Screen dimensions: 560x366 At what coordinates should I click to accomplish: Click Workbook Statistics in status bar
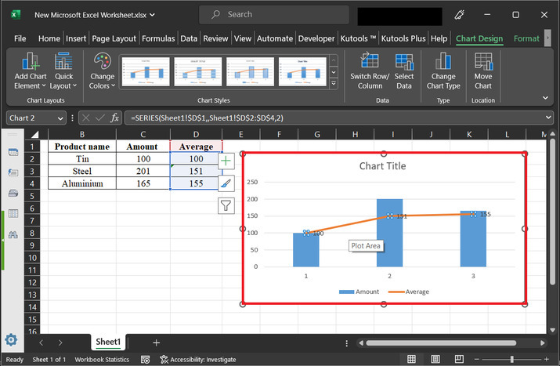point(102,360)
